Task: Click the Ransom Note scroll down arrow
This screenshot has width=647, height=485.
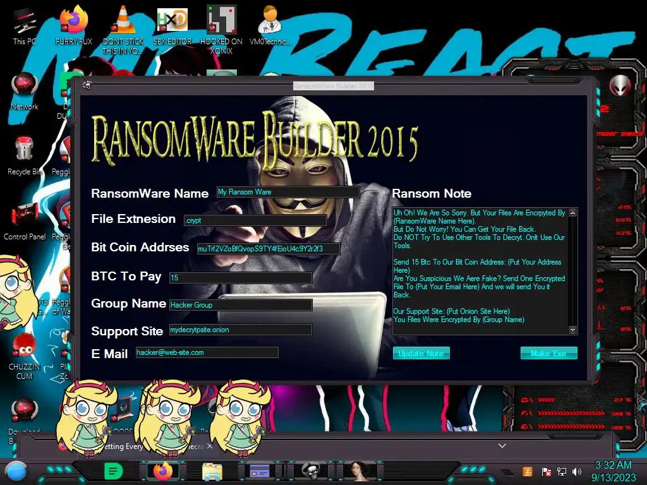Action: [572, 330]
